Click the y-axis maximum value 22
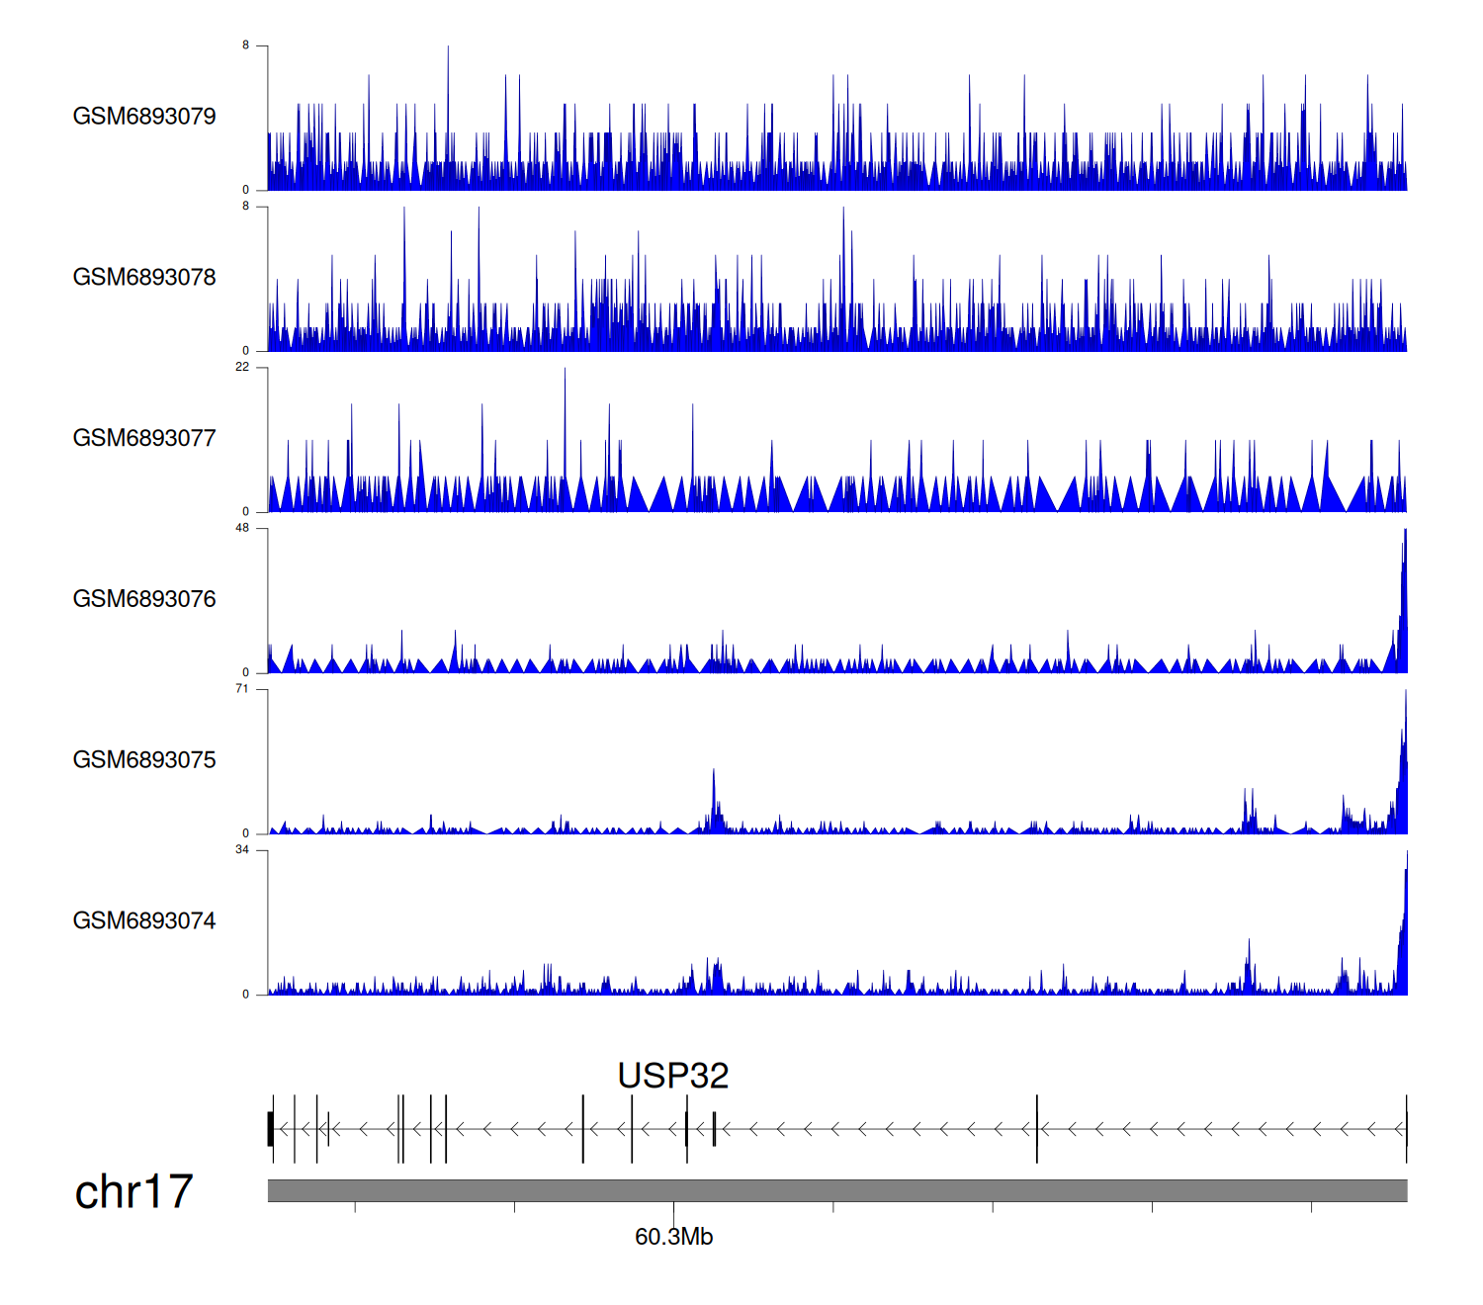The image size is (1483, 1305). pyautogui.click(x=242, y=368)
